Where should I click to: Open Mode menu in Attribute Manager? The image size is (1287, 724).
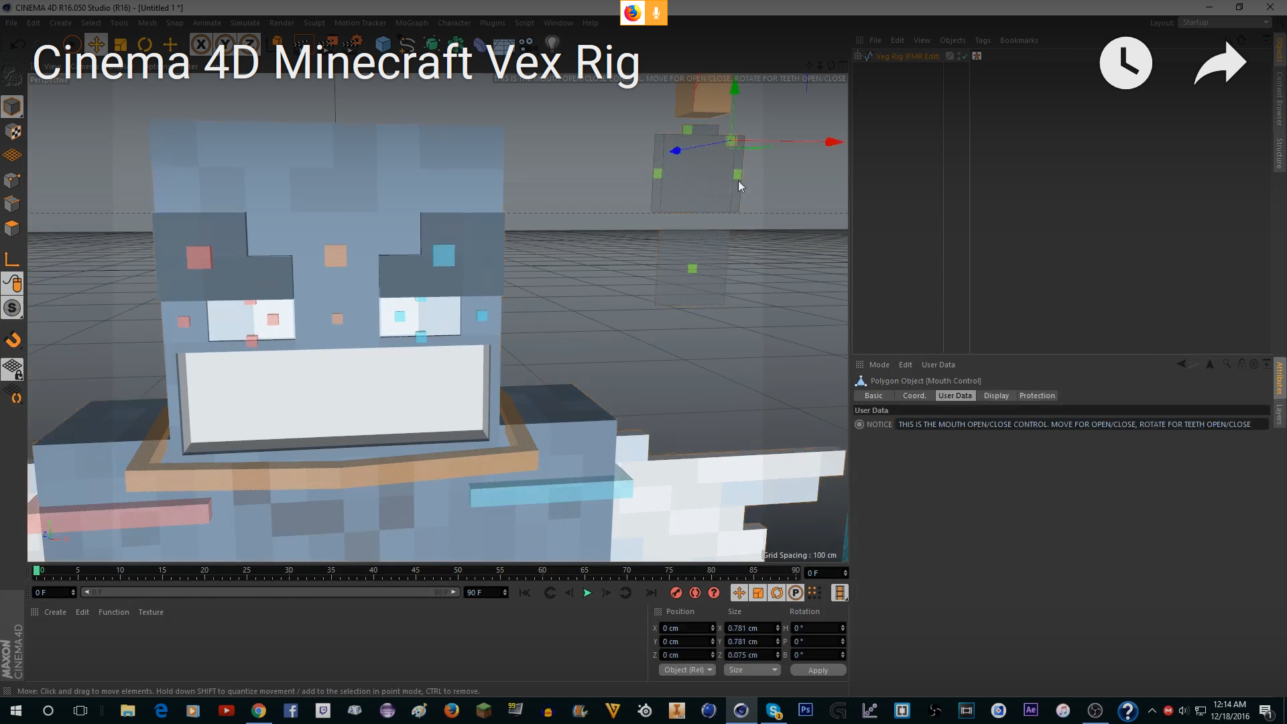click(x=879, y=365)
